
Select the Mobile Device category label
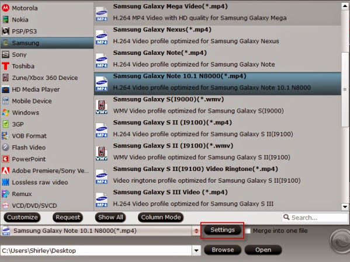(x=32, y=101)
